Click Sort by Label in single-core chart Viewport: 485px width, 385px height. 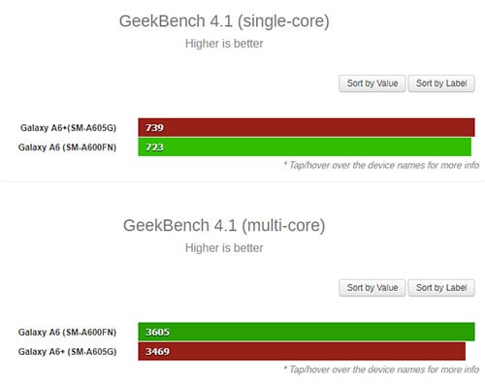coord(441,83)
